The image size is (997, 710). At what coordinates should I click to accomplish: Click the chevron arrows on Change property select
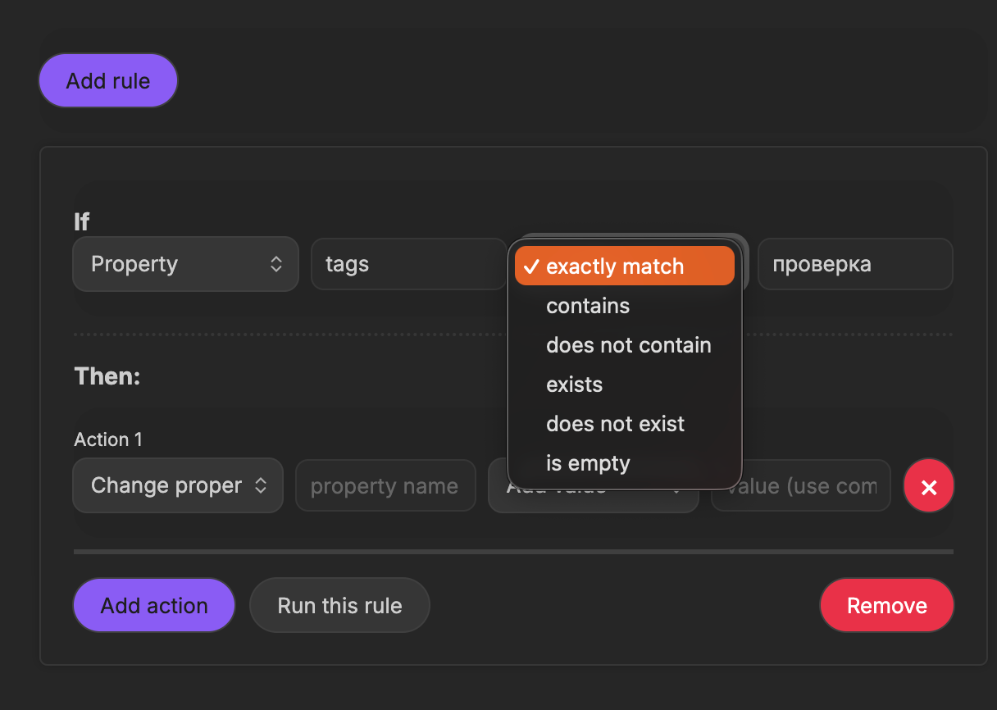tap(261, 485)
